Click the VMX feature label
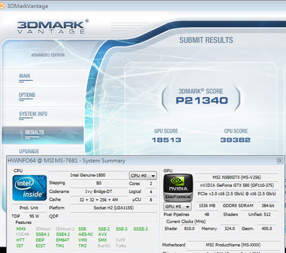 83,240
